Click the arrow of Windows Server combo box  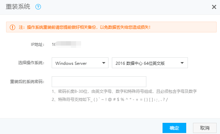[x=104, y=63]
